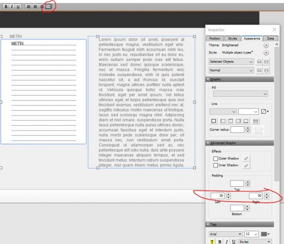This screenshot has width=284, height=244.
Task: Toggle Bold in the top toolbar
Action: (x=6, y=7)
